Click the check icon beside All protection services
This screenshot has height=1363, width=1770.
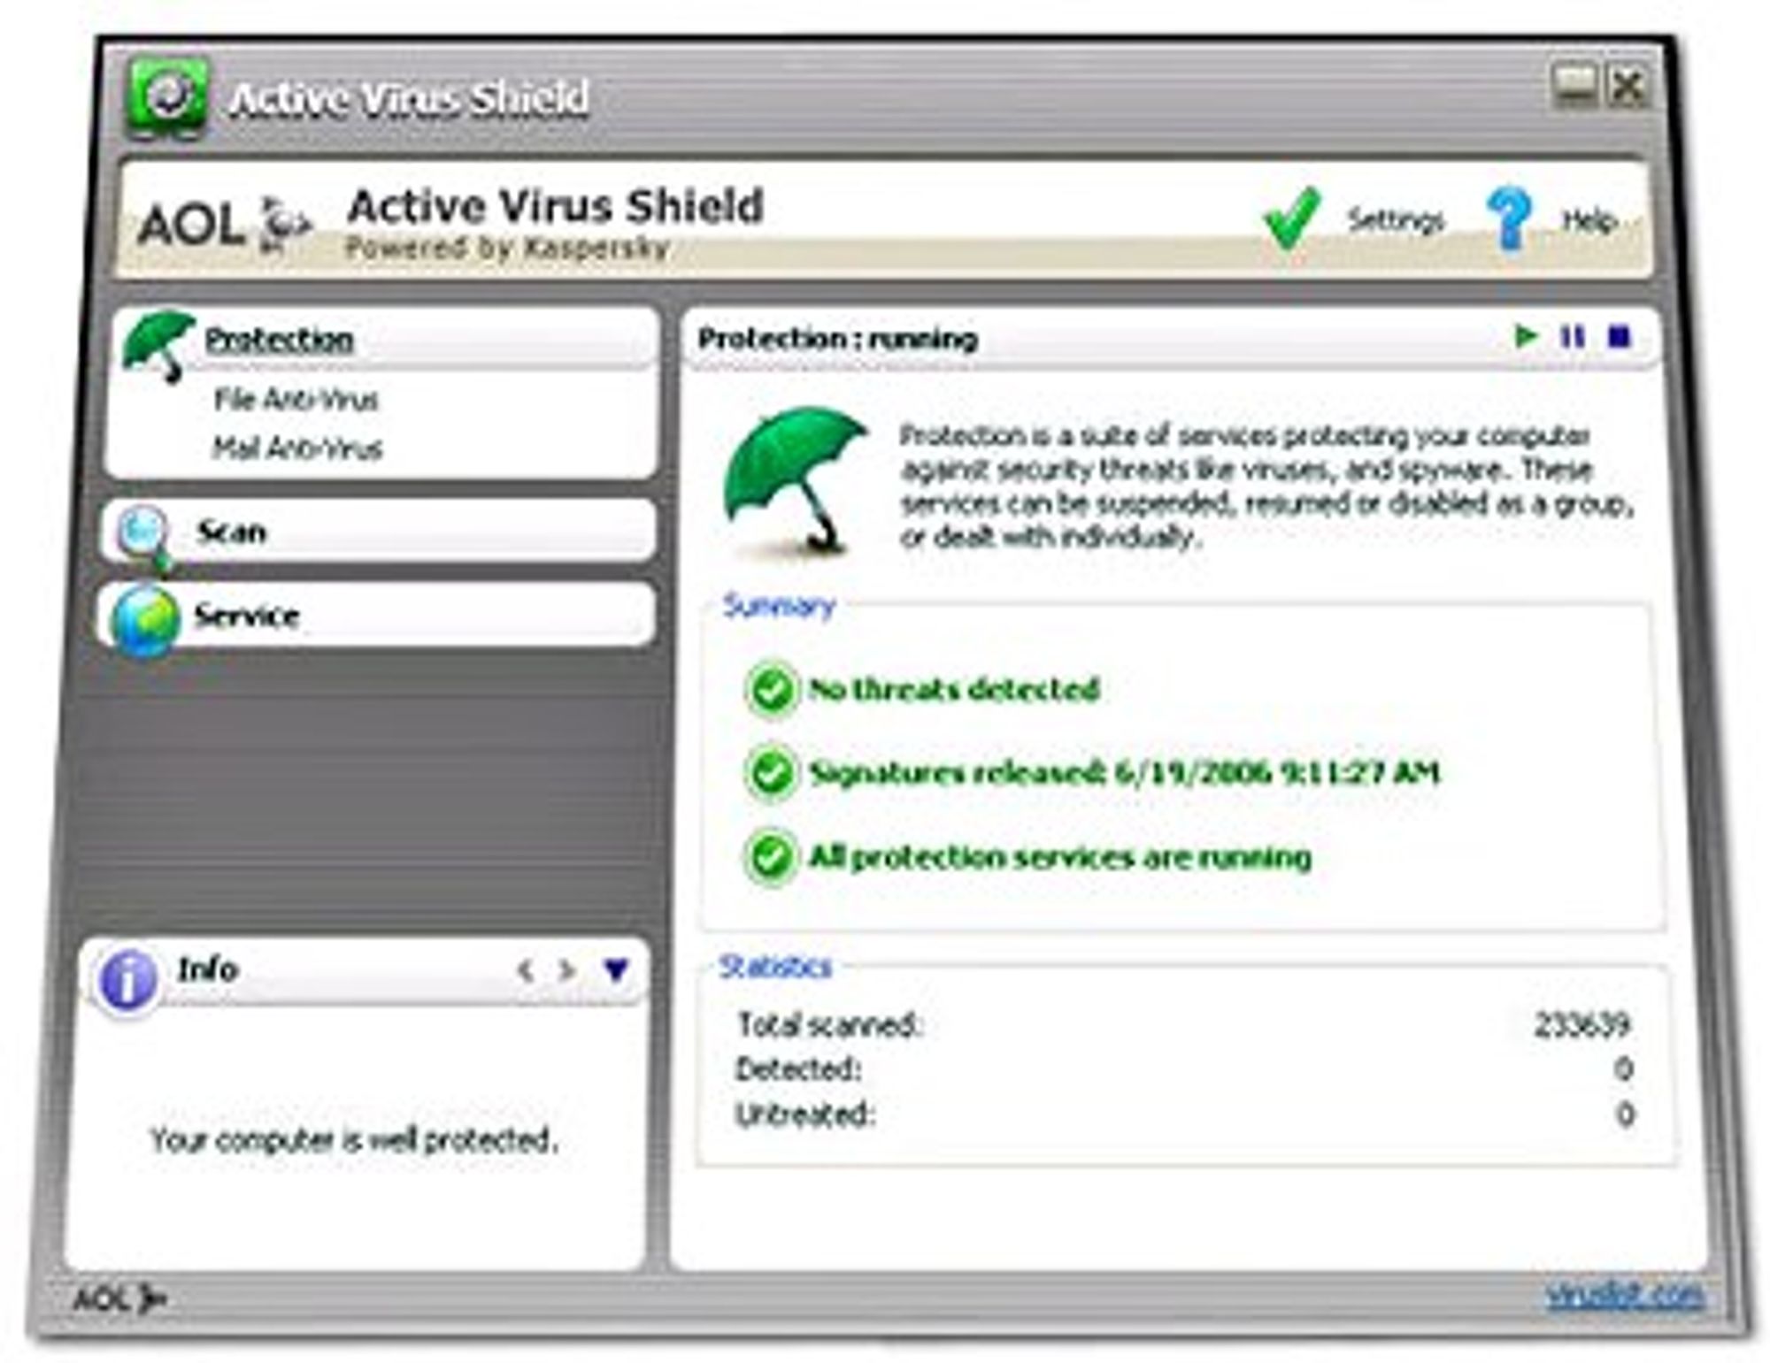point(771,856)
